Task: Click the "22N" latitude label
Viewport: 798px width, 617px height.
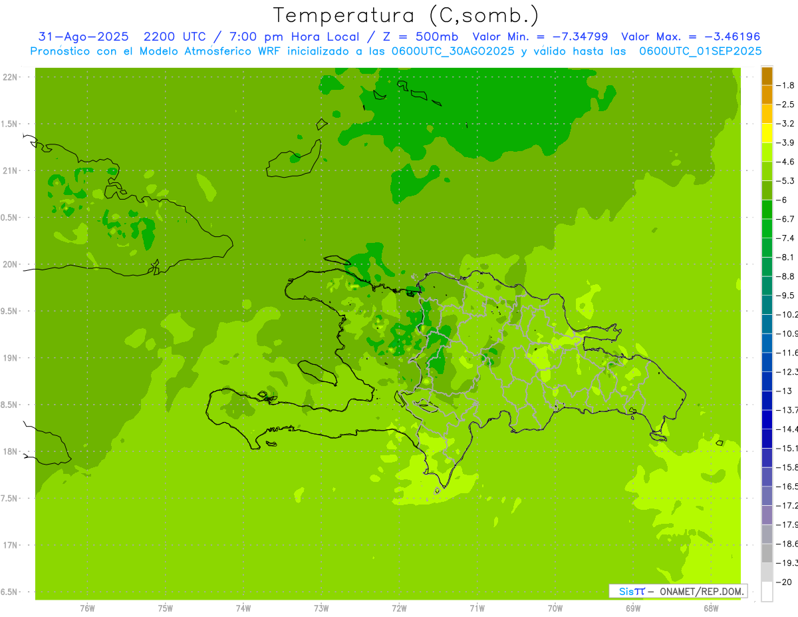Action: pos(10,77)
